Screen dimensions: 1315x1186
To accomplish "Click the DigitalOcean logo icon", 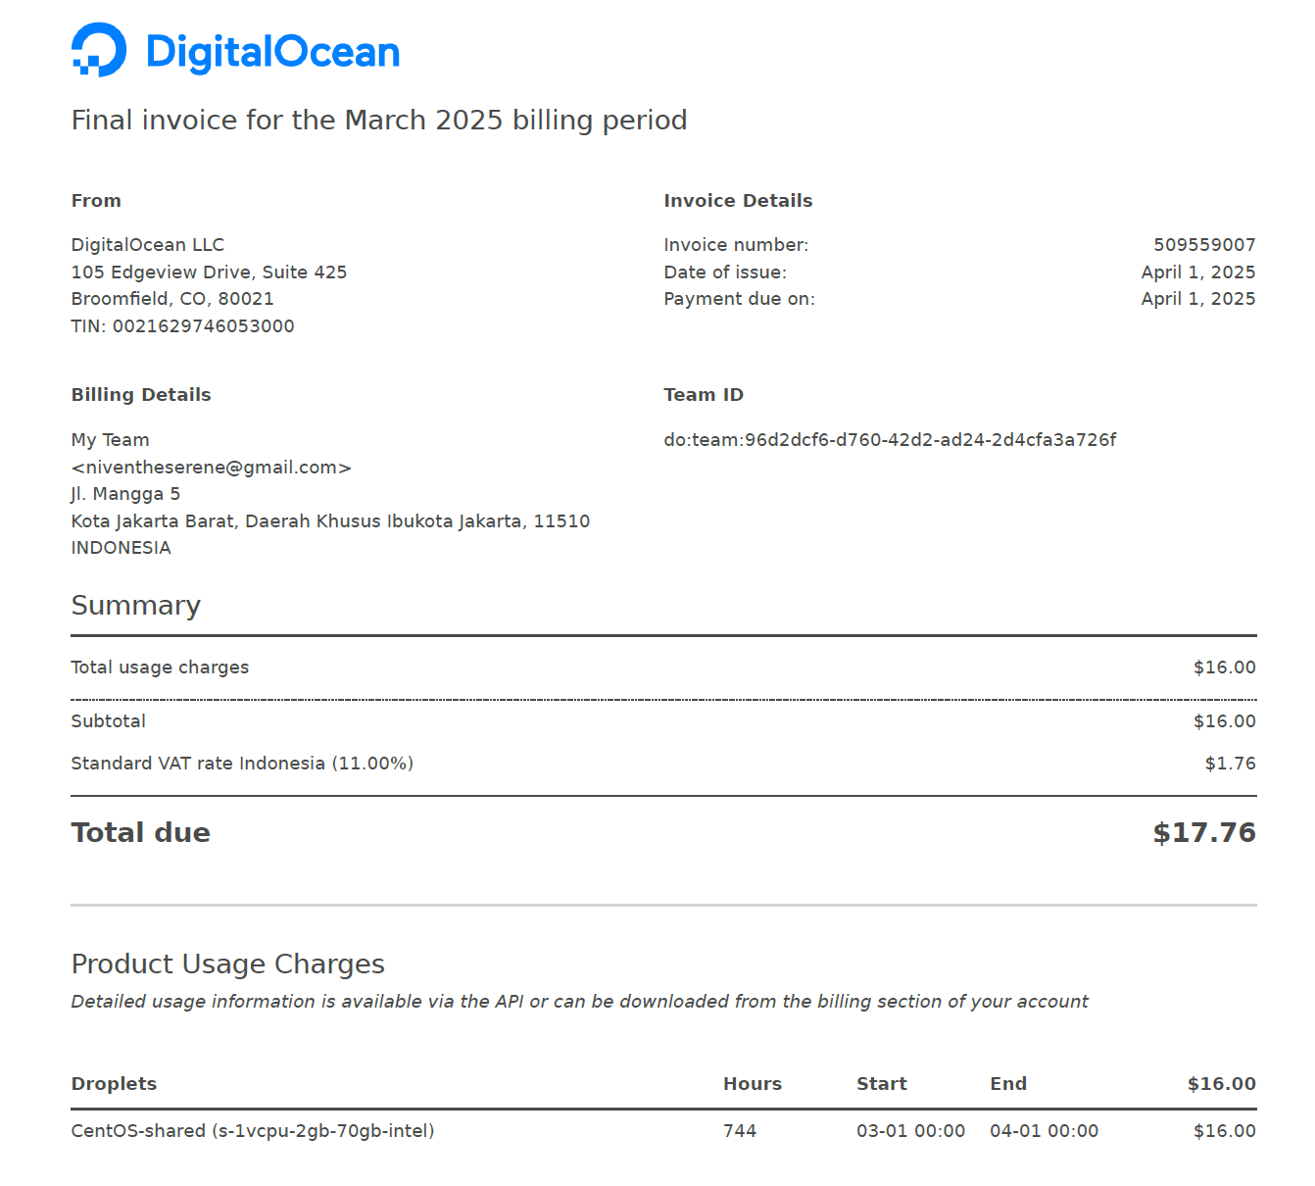I will point(99,50).
